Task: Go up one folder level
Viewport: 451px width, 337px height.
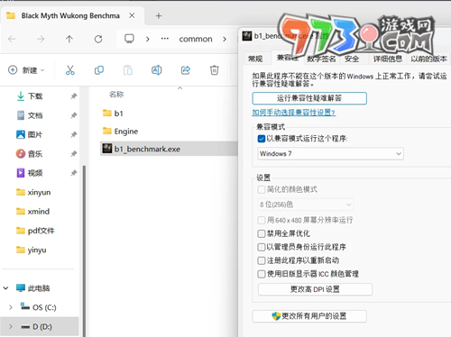Action: coord(69,39)
